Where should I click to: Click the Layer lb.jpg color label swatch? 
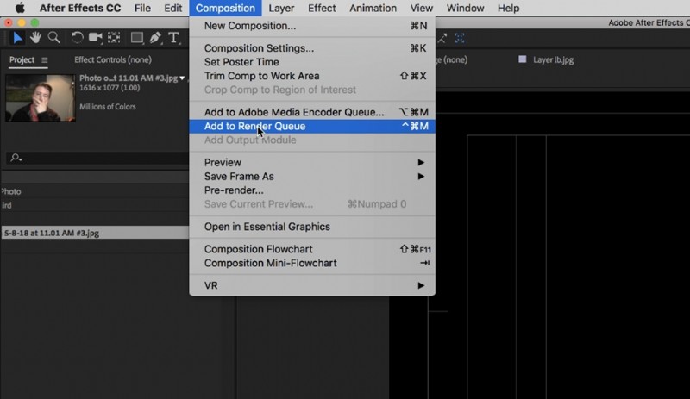click(523, 59)
